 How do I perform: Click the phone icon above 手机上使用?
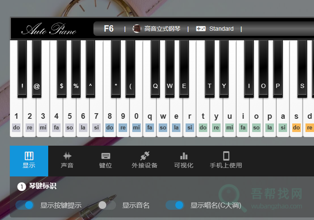click(x=226, y=156)
